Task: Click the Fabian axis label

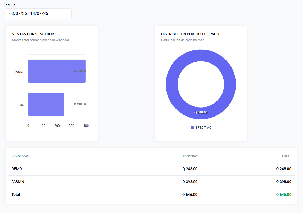Action: click(20, 72)
